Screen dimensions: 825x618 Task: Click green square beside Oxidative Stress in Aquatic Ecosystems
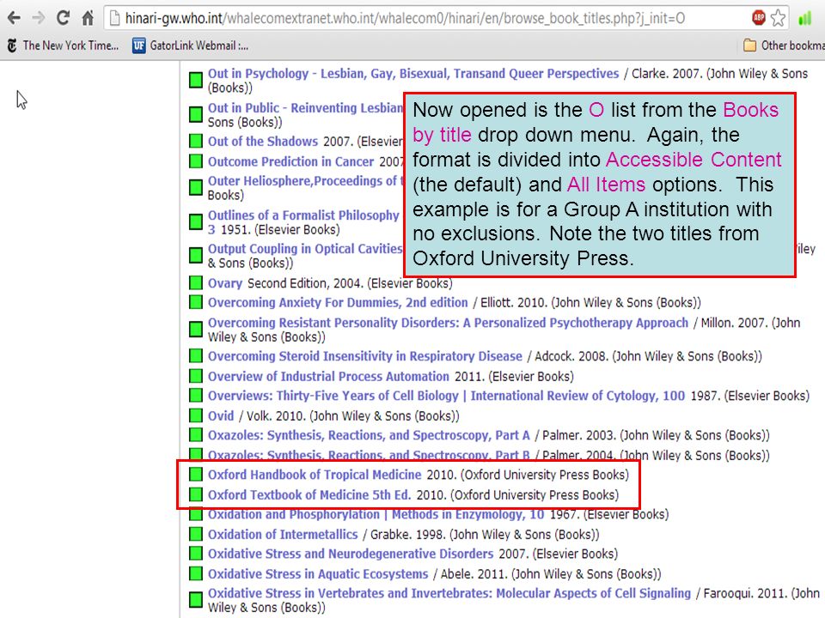pos(196,573)
